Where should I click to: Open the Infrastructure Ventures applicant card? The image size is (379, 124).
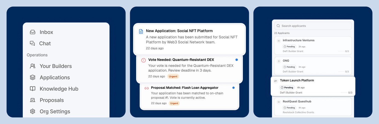coord(313,45)
